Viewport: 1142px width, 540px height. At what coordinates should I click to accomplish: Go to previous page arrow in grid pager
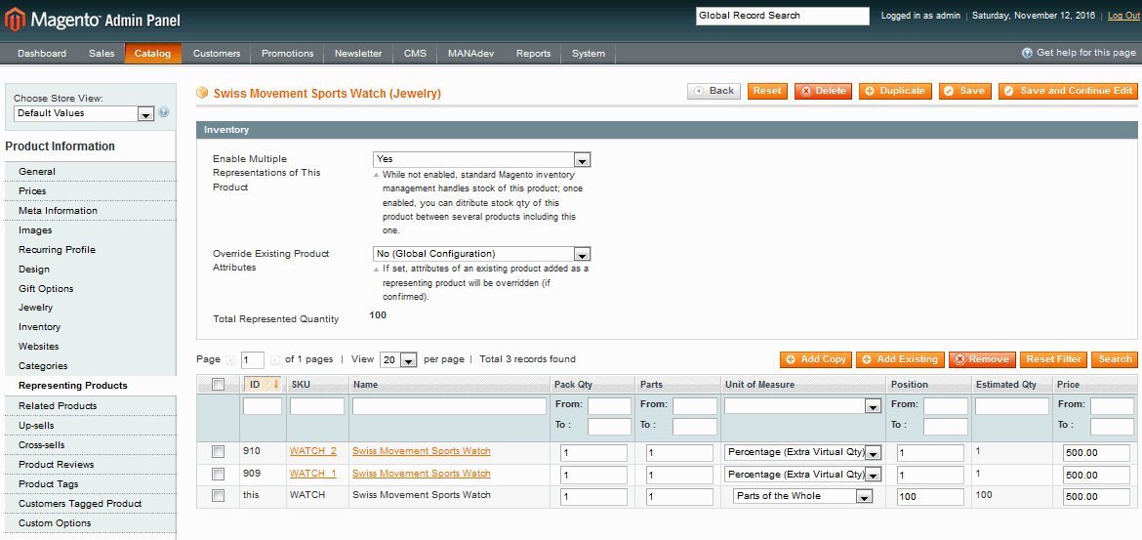230,360
